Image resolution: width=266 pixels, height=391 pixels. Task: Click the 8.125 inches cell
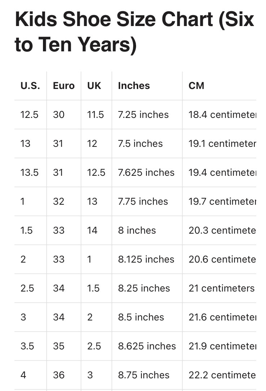[x=146, y=259]
